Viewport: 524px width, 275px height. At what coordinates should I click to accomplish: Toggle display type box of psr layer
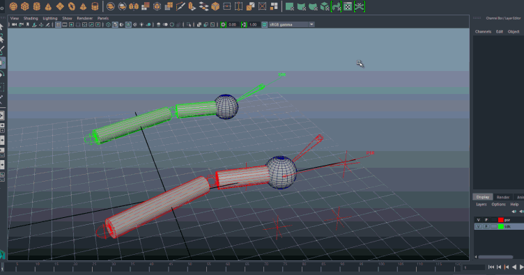tap(494, 220)
